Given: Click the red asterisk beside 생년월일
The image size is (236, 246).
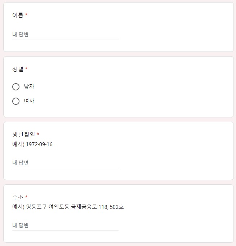Looking at the screenshot, I should [38, 135].
